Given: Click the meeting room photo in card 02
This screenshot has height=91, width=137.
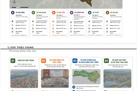Looking at the screenshot, I should point(55,78).
